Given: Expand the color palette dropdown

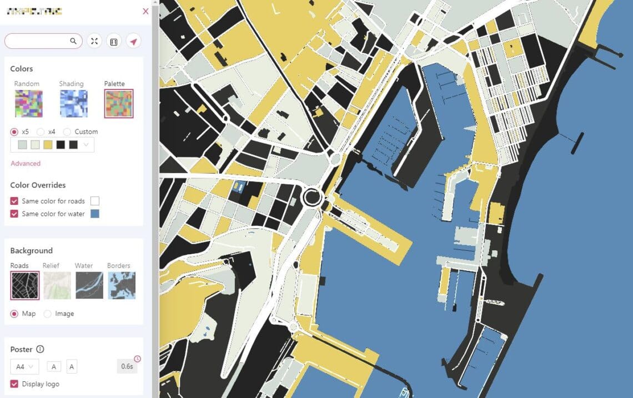Looking at the screenshot, I should (86, 145).
